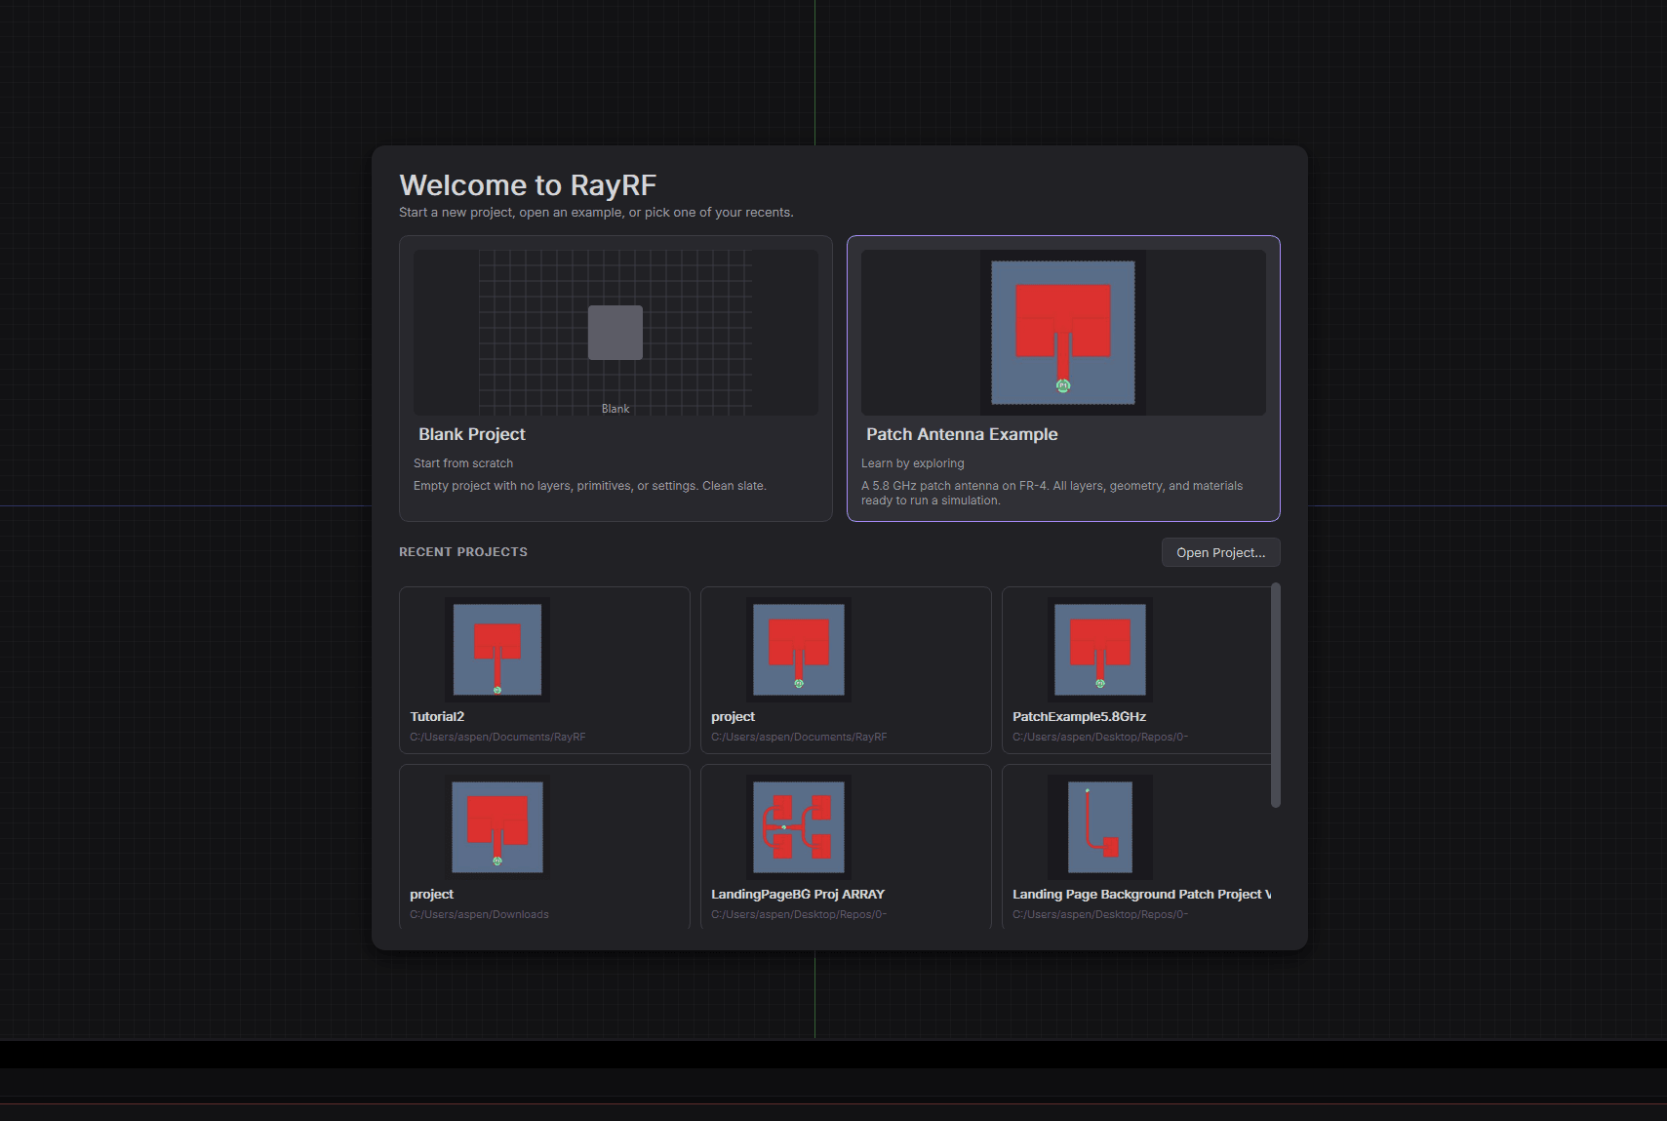Click the Tutorial2 project name

pos(437,716)
